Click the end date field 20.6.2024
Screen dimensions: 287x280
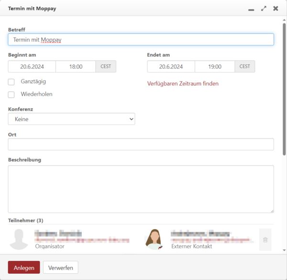point(171,66)
